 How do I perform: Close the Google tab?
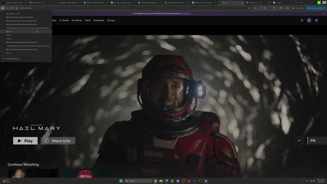296,3
